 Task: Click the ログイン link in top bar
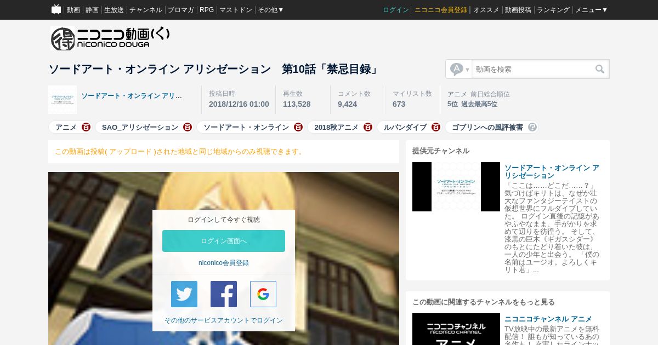tap(396, 10)
